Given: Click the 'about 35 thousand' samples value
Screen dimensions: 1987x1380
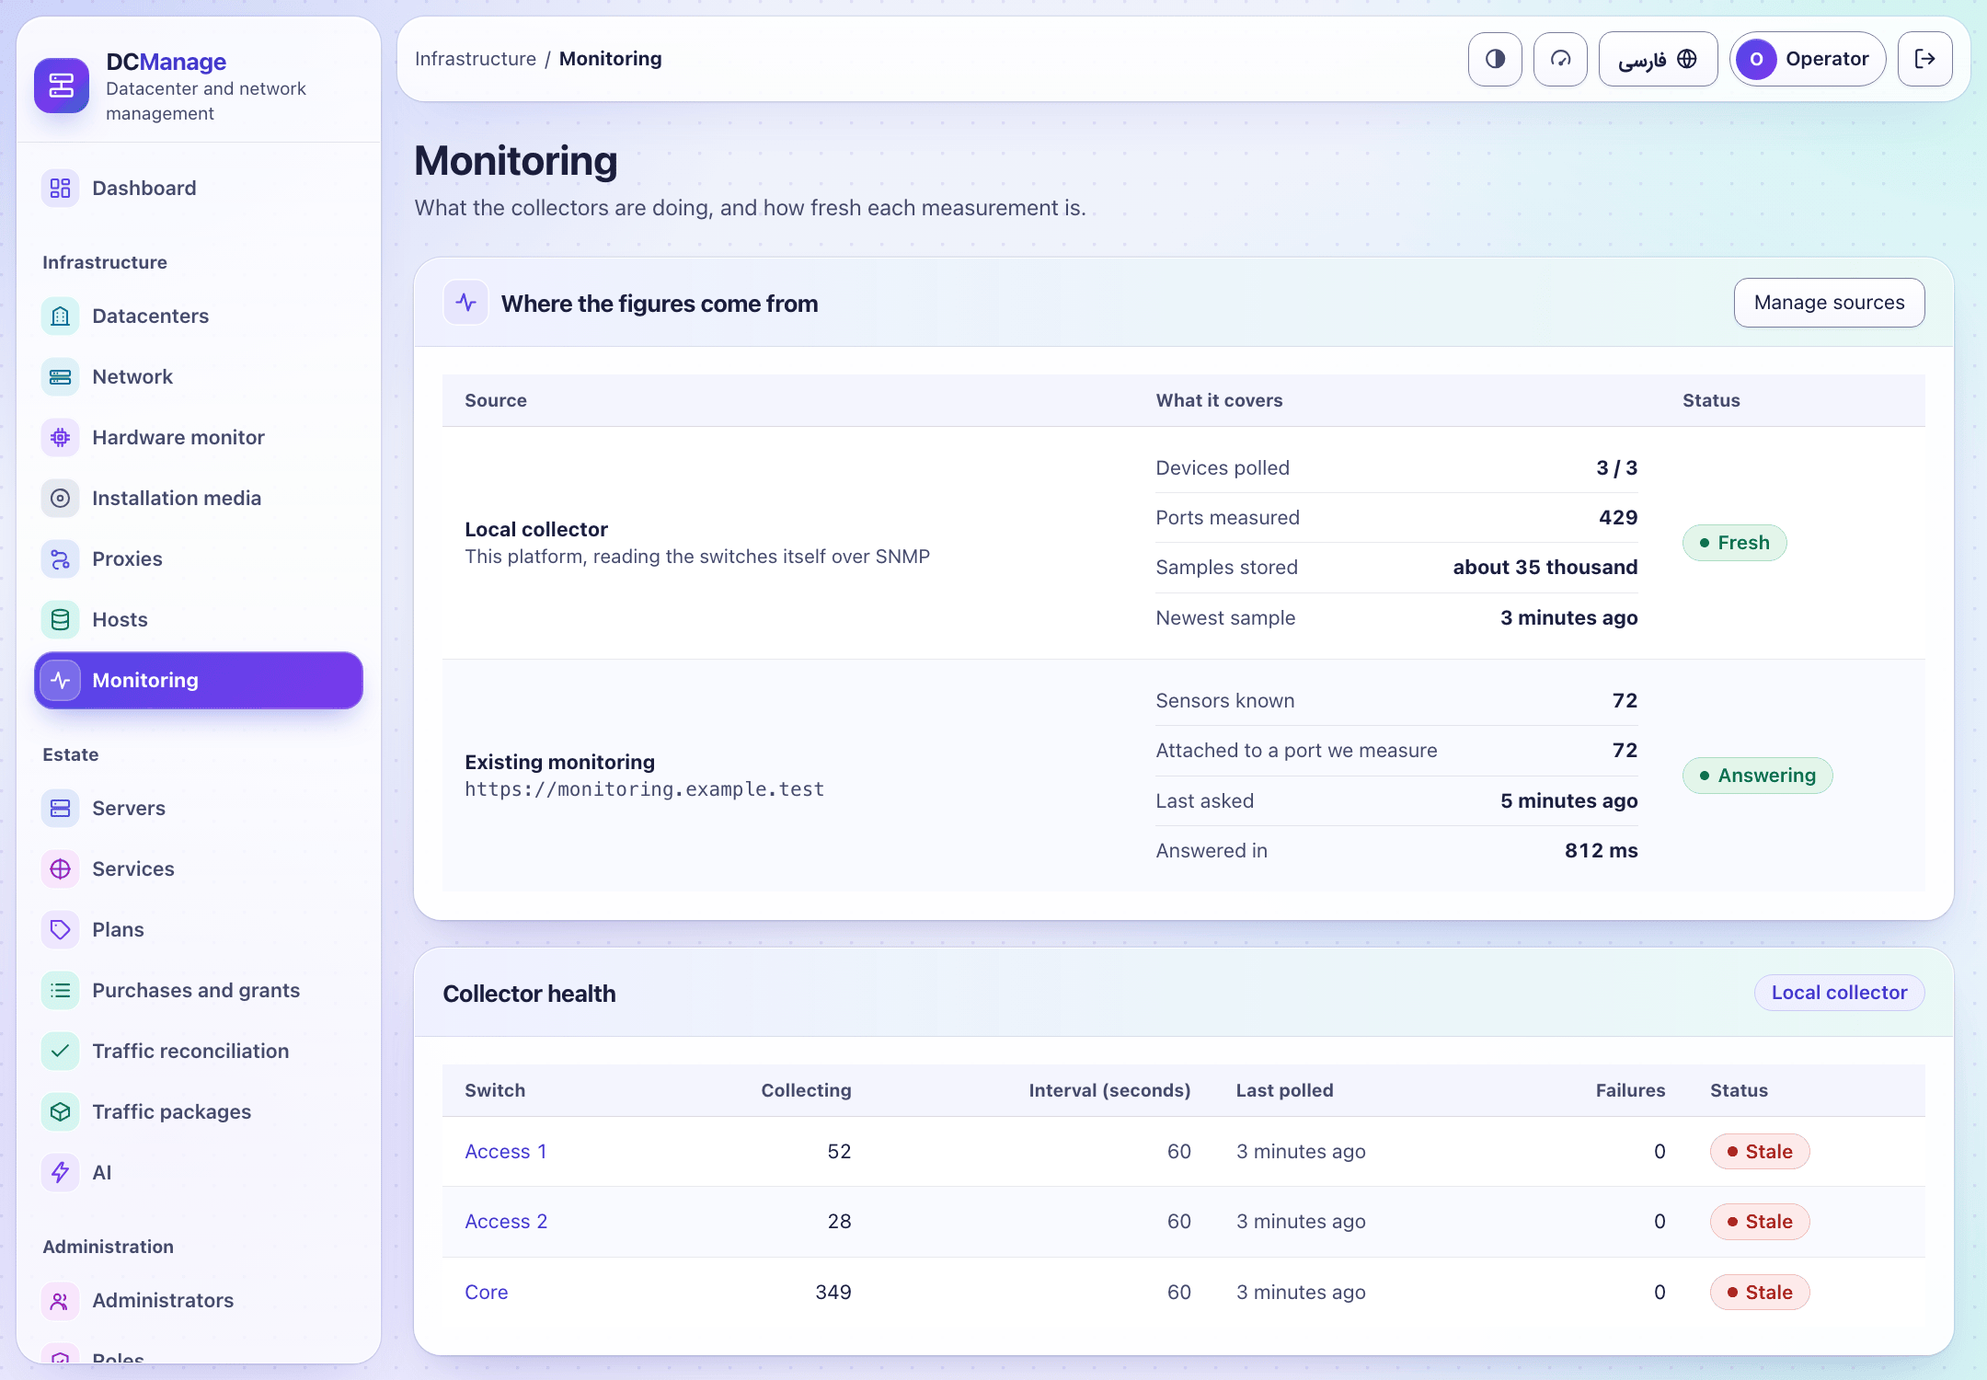Looking at the screenshot, I should pyautogui.click(x=1545, y=568).
